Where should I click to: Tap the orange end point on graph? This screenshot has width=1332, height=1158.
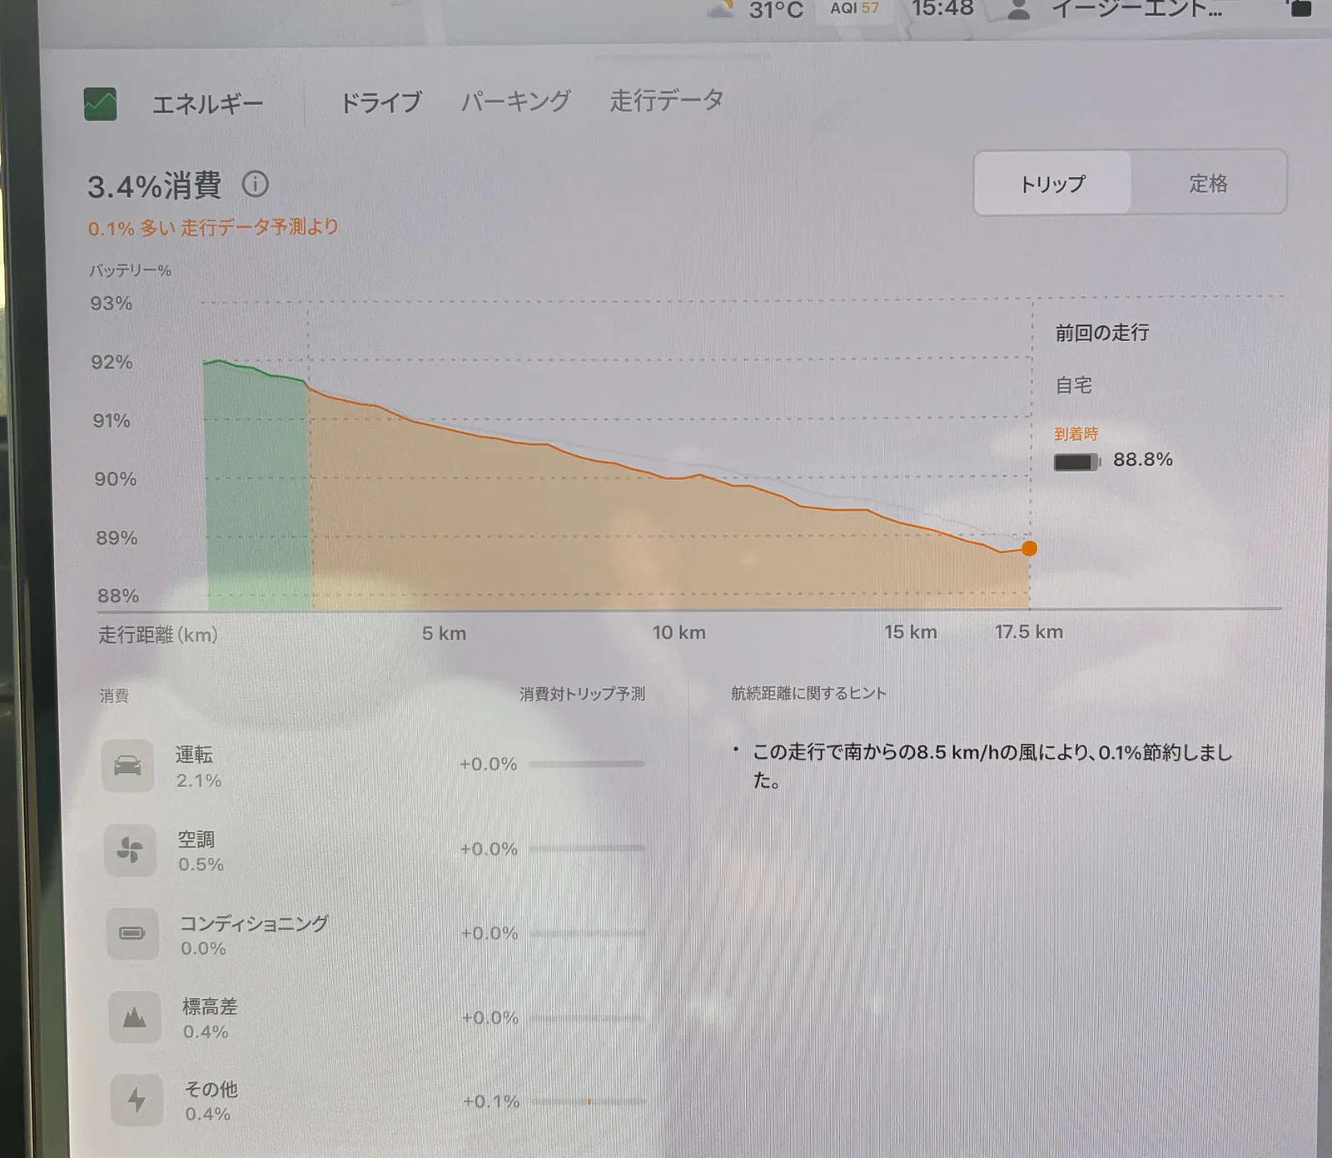(x=1030, y=548)
